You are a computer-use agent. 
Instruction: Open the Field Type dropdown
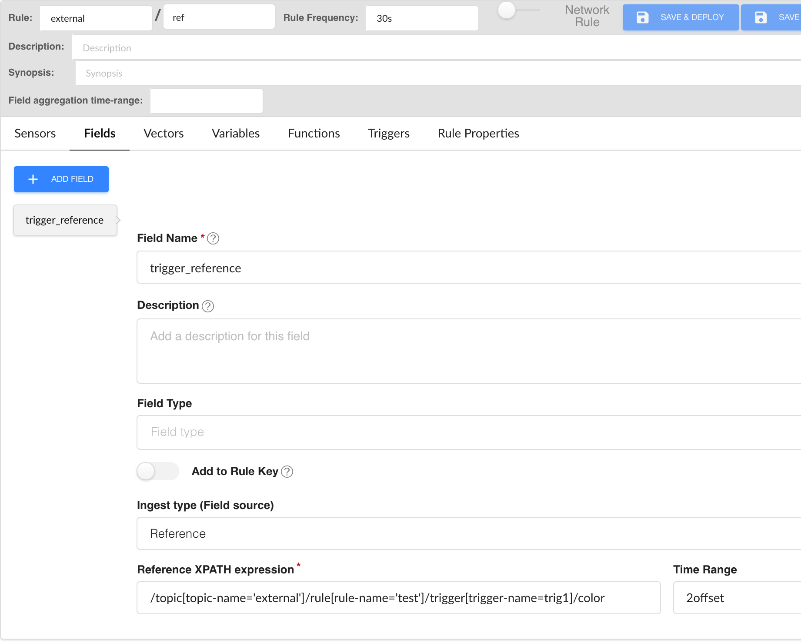[468, 432]
